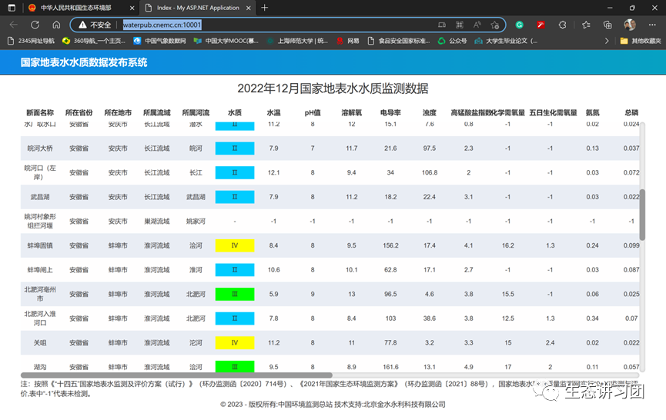
Task: Close the Index - My ASP.NET Application tab
Action: pyautogui.click(x=249, y=8)
